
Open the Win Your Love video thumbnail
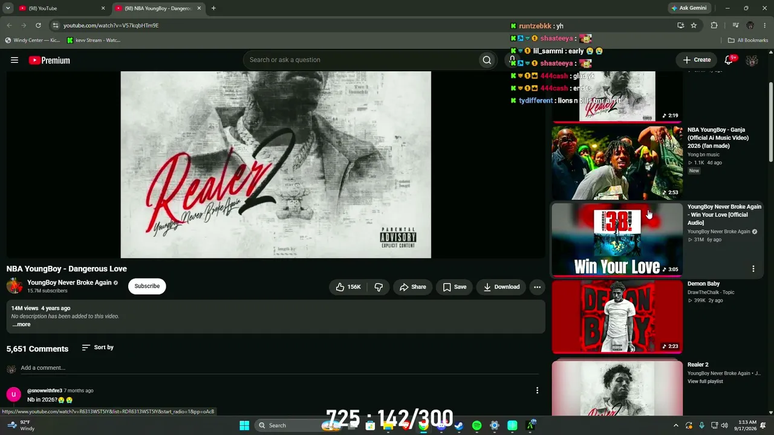pos(617,240)
